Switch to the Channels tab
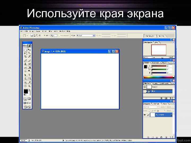191x143 pixels. click(157, 104)
